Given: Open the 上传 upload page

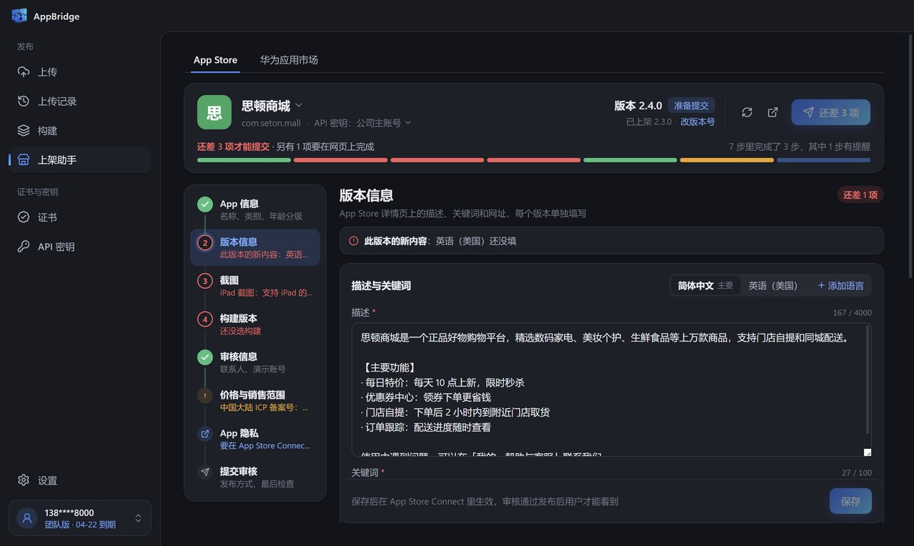Looking at the screenshot, I should [80, 72].
